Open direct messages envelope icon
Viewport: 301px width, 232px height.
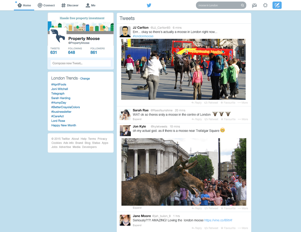[254, 5]
